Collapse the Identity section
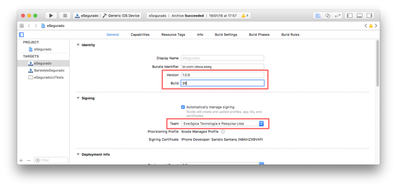The image size is (397, 189). pyautogui.click(x=78, y=45)
